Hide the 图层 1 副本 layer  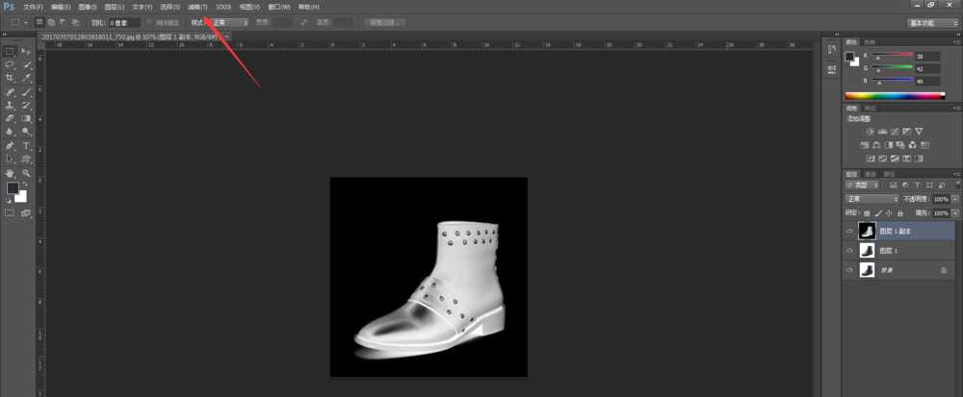click(x=849, y=232)
